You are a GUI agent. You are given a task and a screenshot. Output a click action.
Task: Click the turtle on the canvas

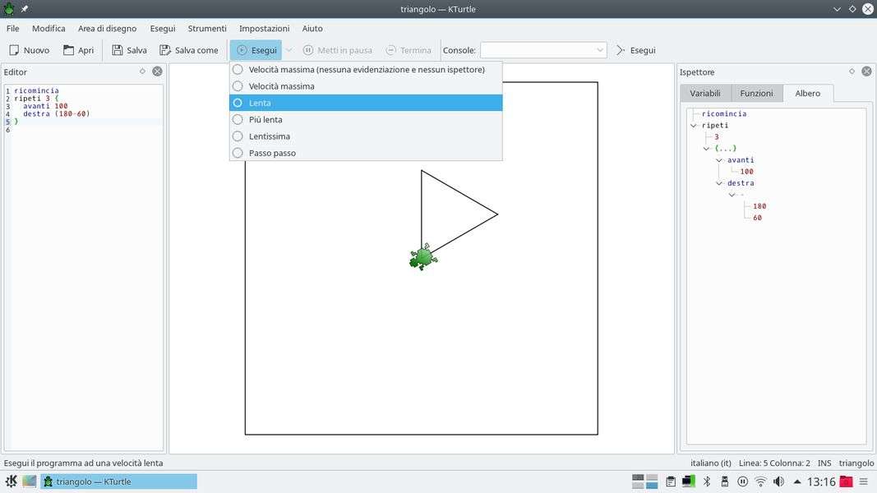pos(422,257)
